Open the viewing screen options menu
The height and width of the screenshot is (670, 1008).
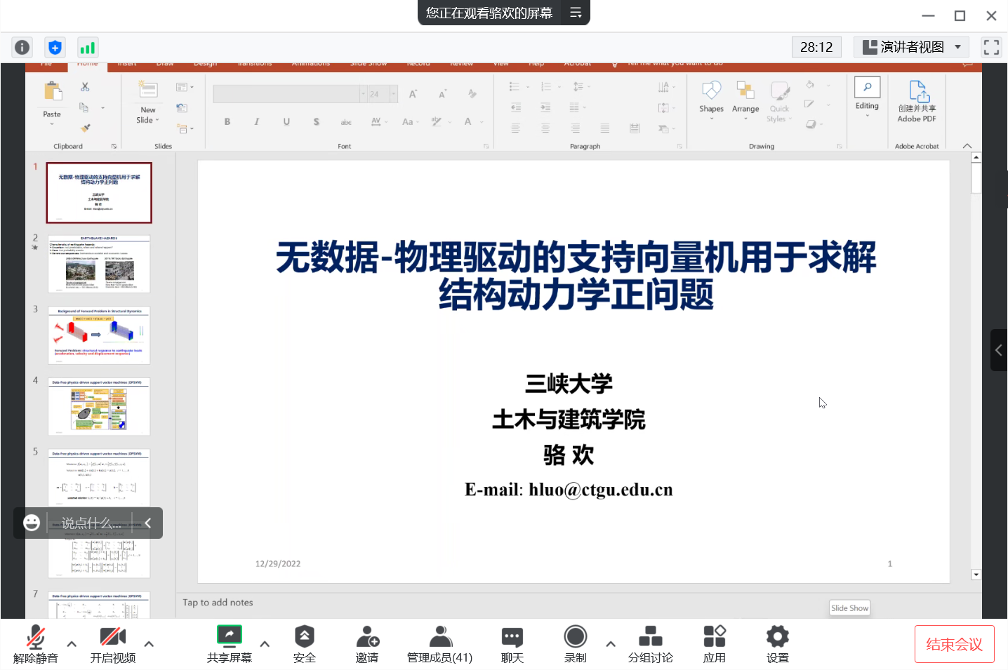pyautogui.click(x=576, y=13)
